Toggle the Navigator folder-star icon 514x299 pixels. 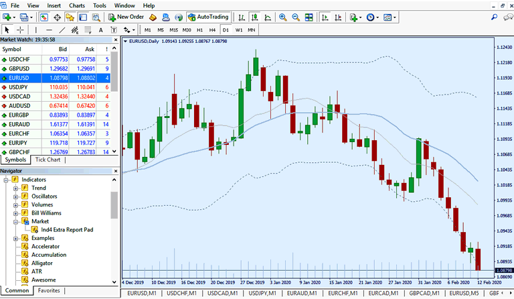[x=70, y=17]
